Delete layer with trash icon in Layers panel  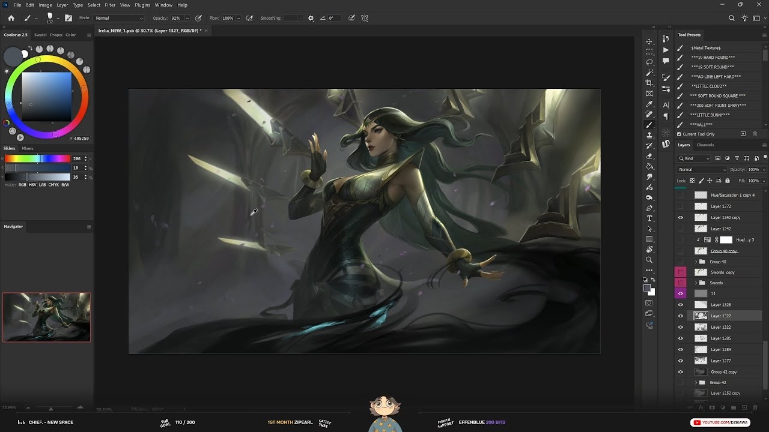pos(754,408)
